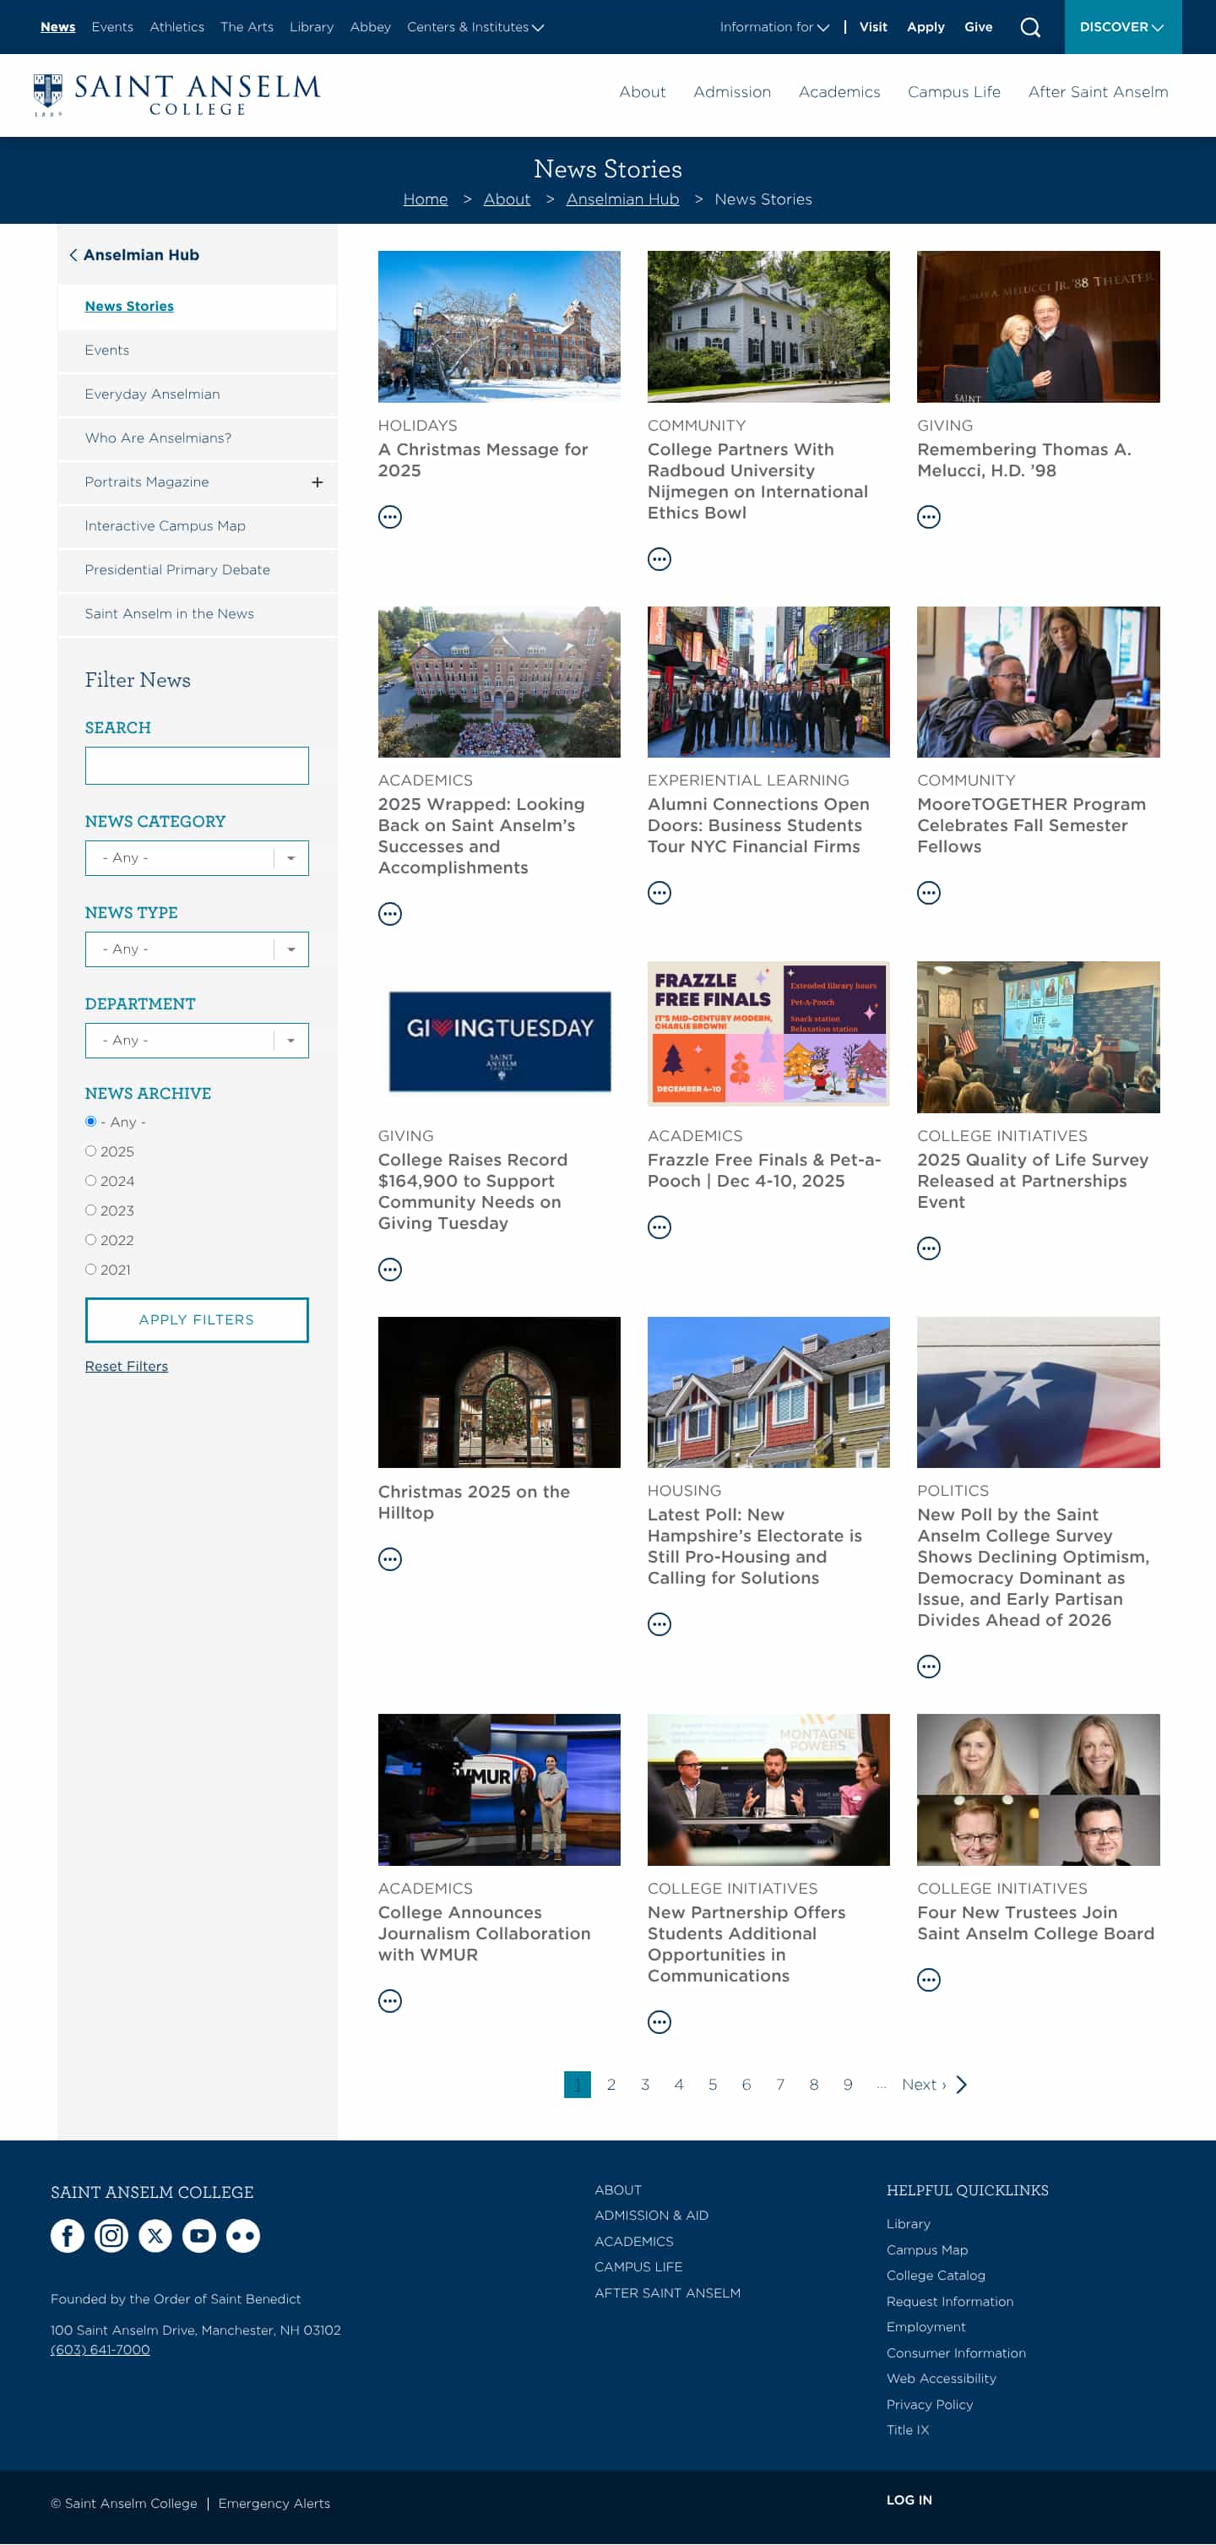
Task: Click more icon under MooreTOGETHER Program story
Action: [x=929, y=893]
